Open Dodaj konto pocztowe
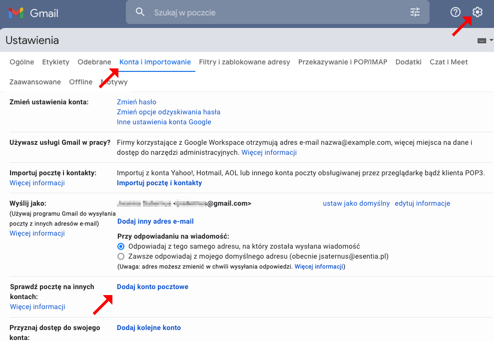The image size is (494, 342). 152,287
